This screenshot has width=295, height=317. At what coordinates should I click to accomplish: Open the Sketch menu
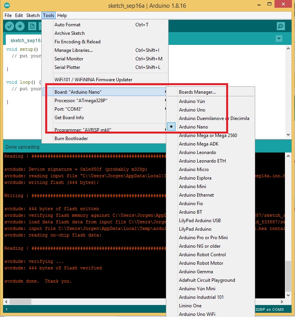(x=33, y=15)
